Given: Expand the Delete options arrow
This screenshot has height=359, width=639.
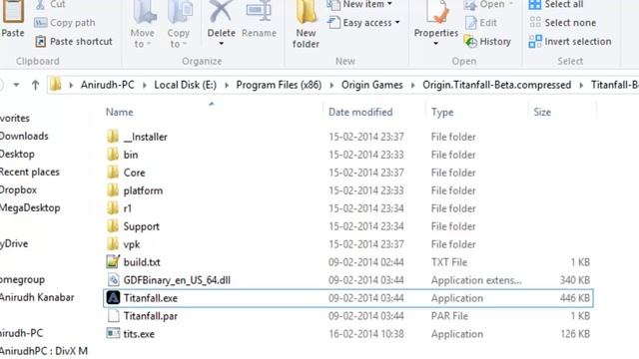Looking at the screenshot, I should point(222,44).
